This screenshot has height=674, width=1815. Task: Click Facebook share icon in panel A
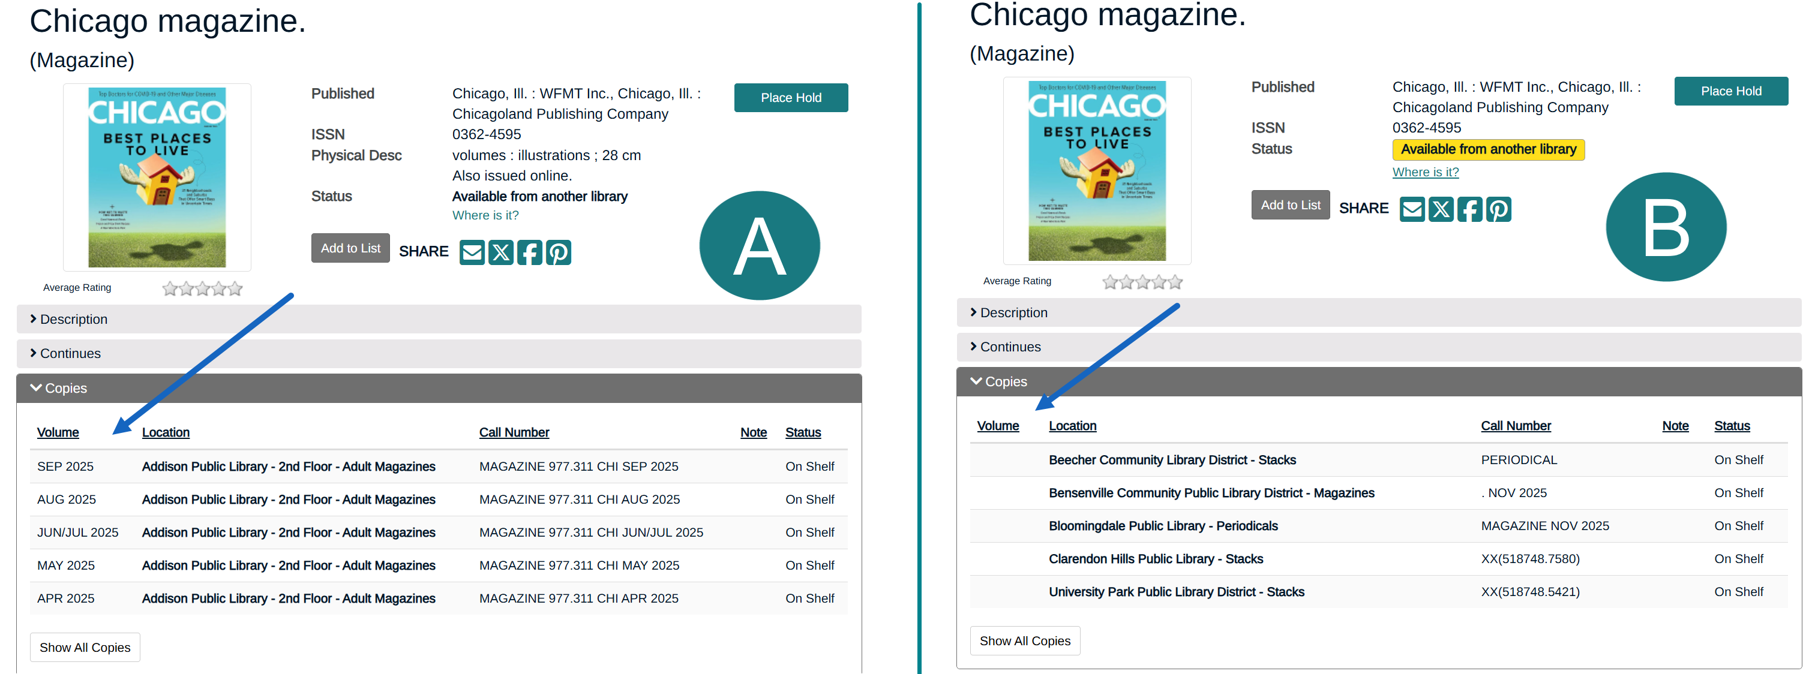(529, 252)
